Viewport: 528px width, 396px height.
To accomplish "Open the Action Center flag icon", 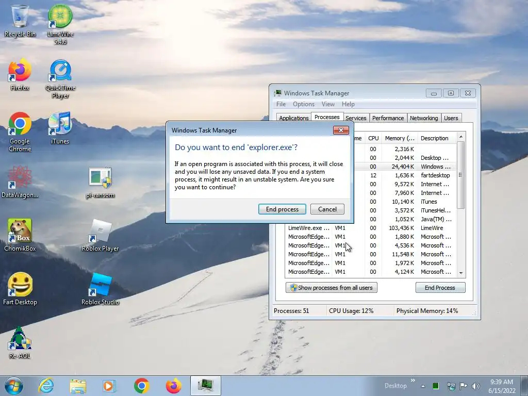I will click(464, 386).
